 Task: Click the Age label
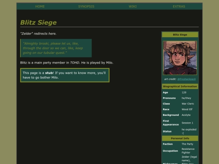tap(165, 92)
